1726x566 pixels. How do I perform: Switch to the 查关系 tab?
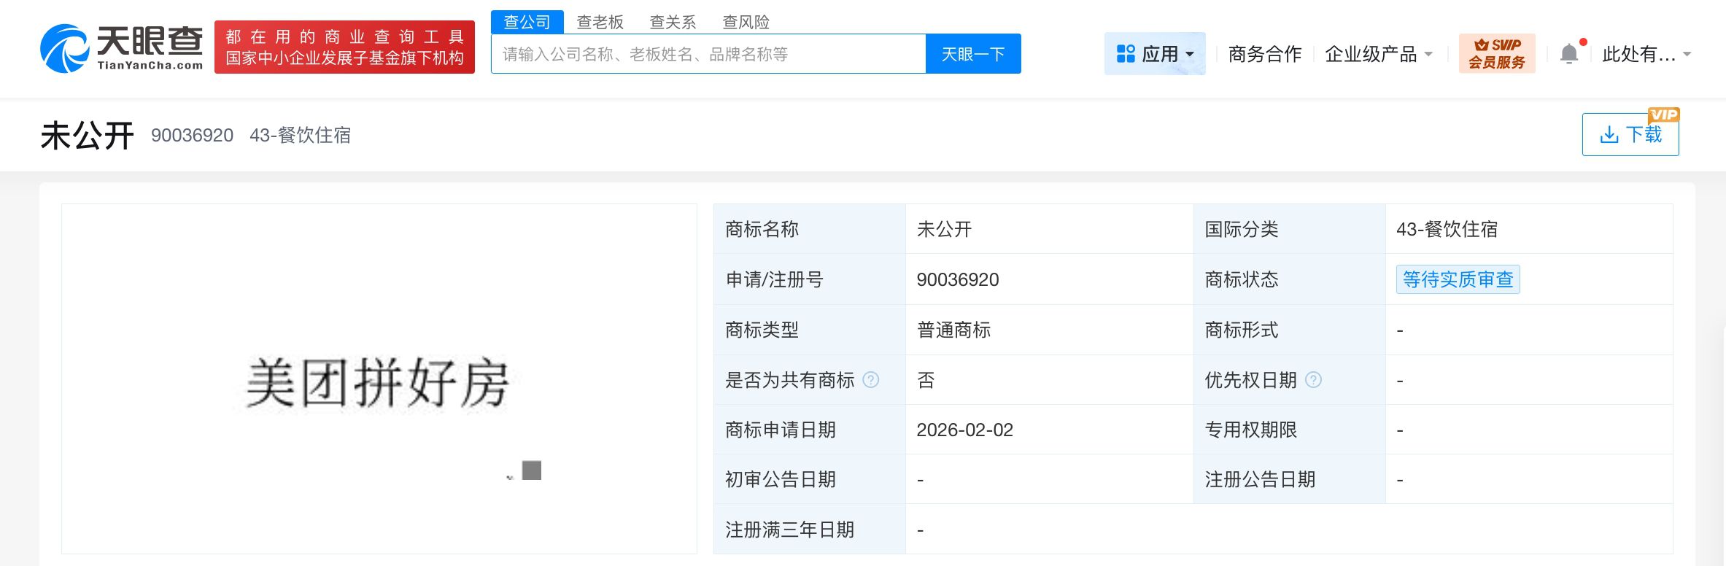coord(672,22)
